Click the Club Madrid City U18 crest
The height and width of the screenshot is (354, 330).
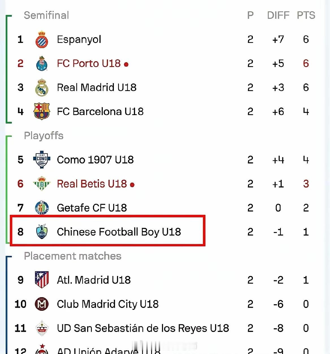[42, 304]
